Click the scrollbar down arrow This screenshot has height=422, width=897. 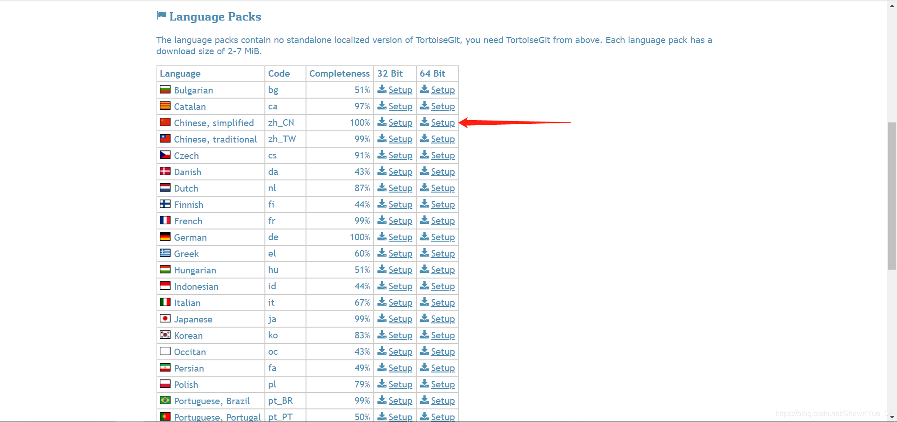click(892, 417)
